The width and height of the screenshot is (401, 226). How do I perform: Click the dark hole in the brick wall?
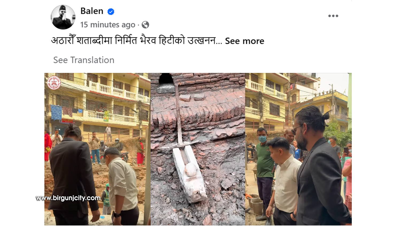point(166,79)
